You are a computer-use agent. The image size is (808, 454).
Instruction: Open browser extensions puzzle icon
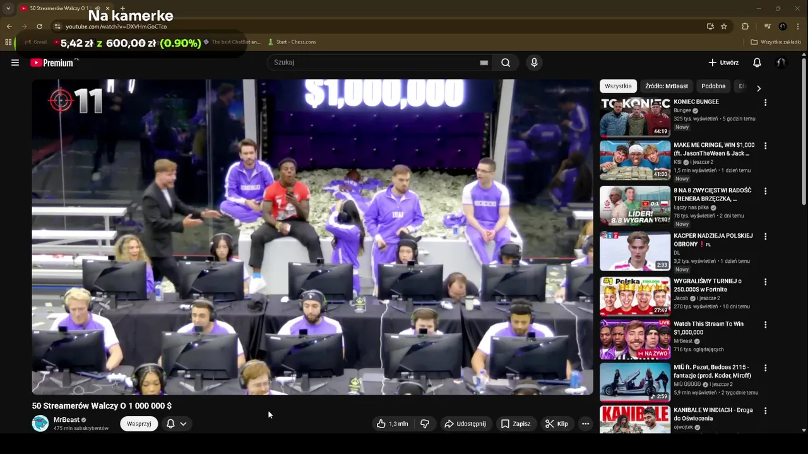tap(745, 26)
